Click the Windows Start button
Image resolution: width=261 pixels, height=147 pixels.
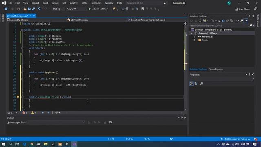(x=3, y=144)
